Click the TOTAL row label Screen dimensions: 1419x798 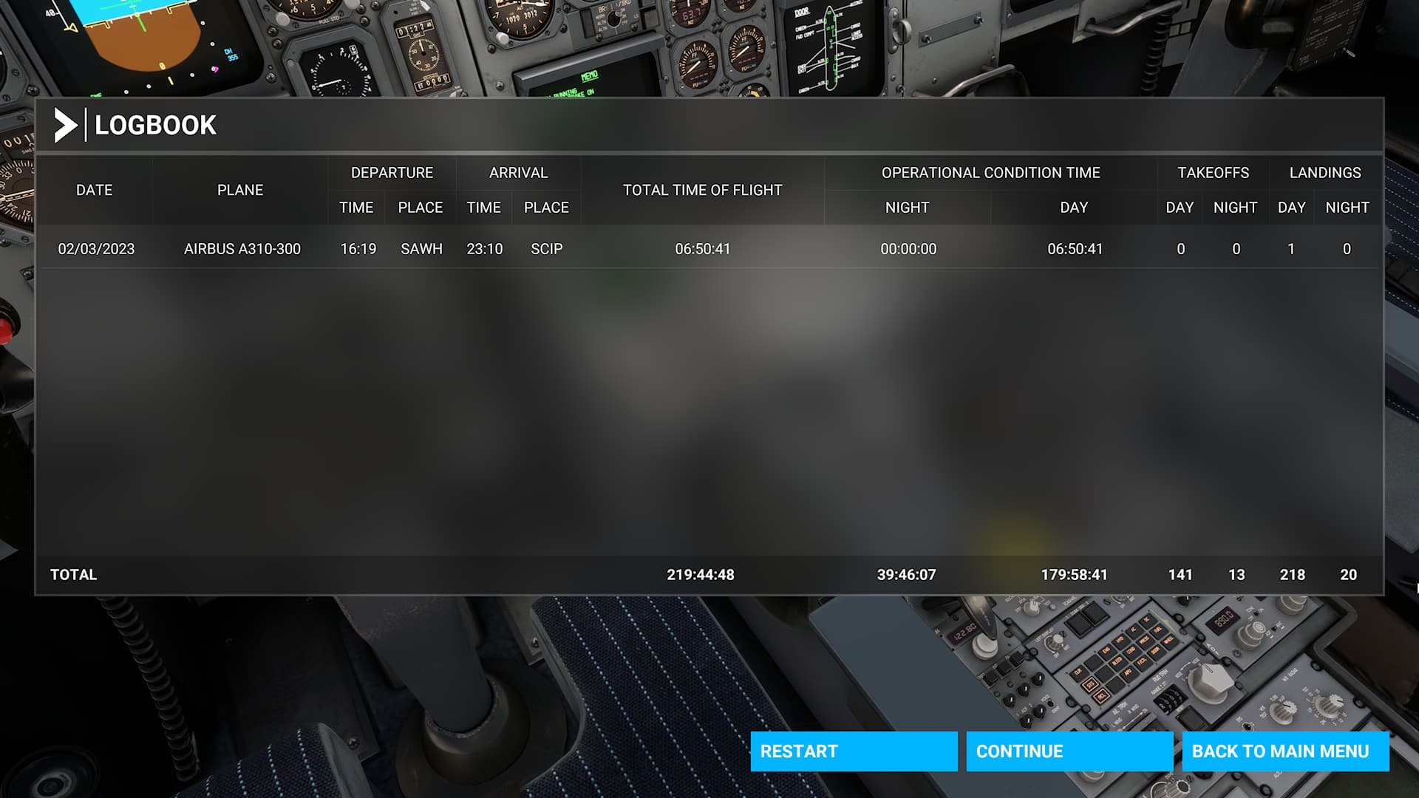click(73, 575)
